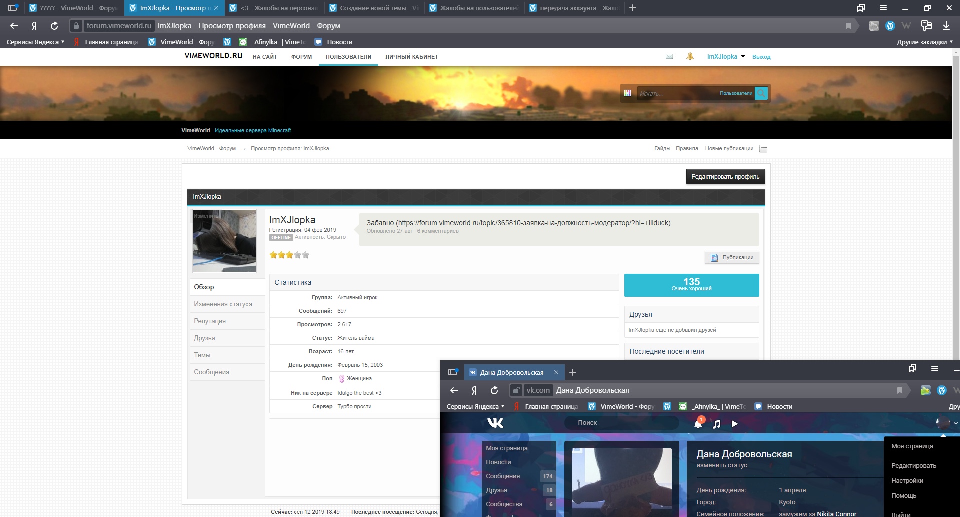
Task: Open the Правила link
Action: tap(687, 149)
